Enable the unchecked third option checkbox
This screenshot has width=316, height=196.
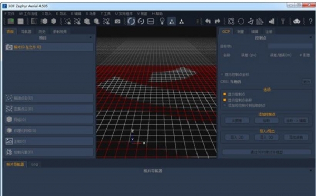pos(225,105)
